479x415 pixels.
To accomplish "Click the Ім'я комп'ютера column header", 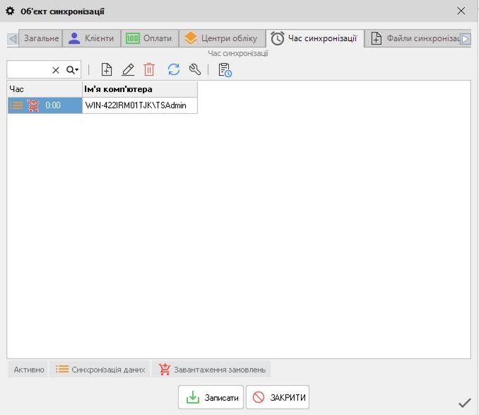I will click(x=139, y=89).
